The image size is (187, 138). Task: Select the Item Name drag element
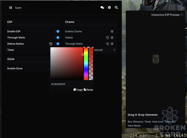click(134, 126)
